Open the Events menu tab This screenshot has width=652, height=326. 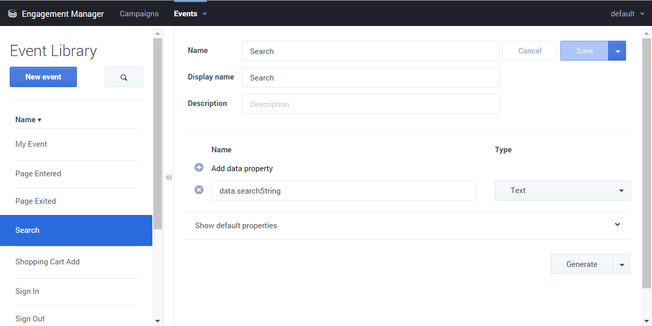tap(190, 14)
